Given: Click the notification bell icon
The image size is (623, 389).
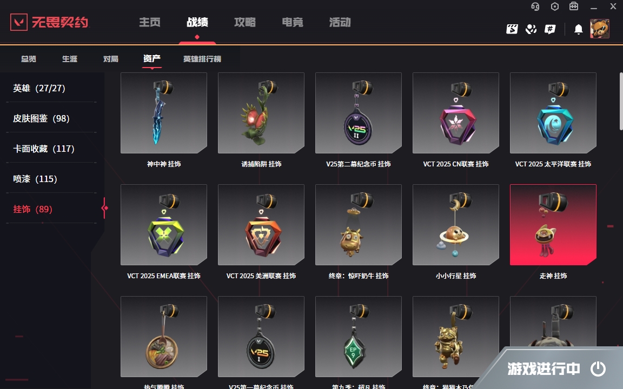Looking at the screenshot, I should (579, 29).
